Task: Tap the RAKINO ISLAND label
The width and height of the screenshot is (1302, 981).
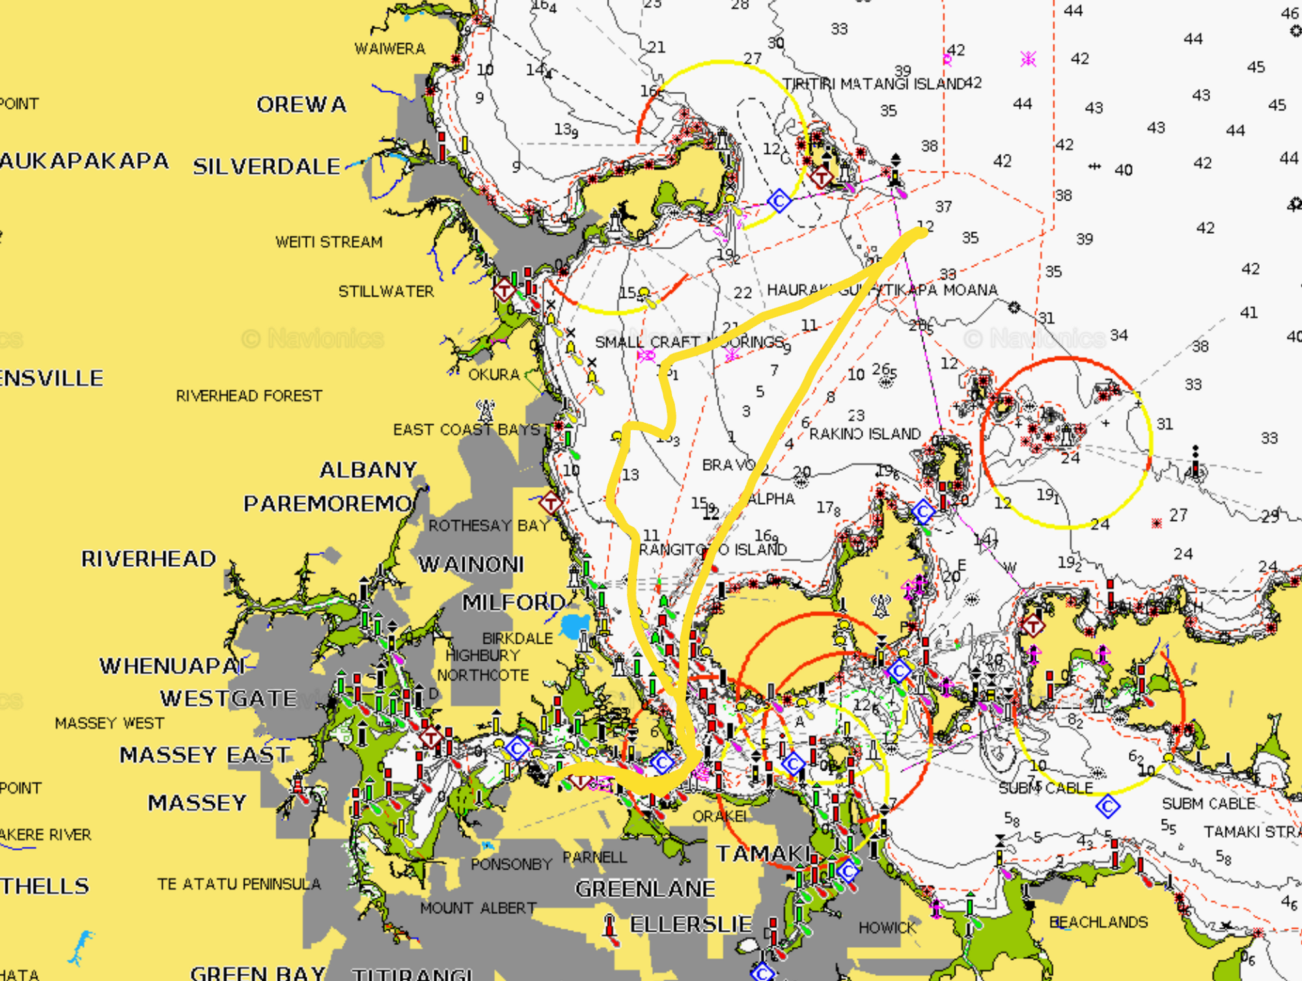Action: tap(865, 434)
